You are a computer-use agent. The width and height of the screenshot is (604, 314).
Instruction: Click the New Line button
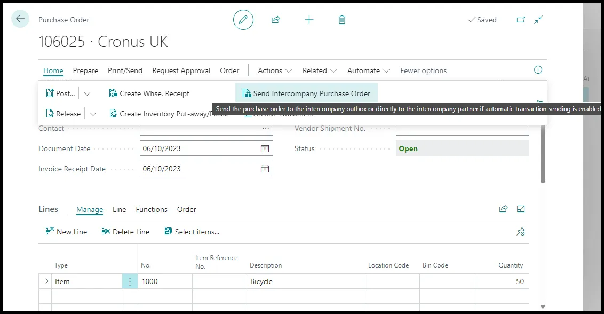[x=66, y=231]
